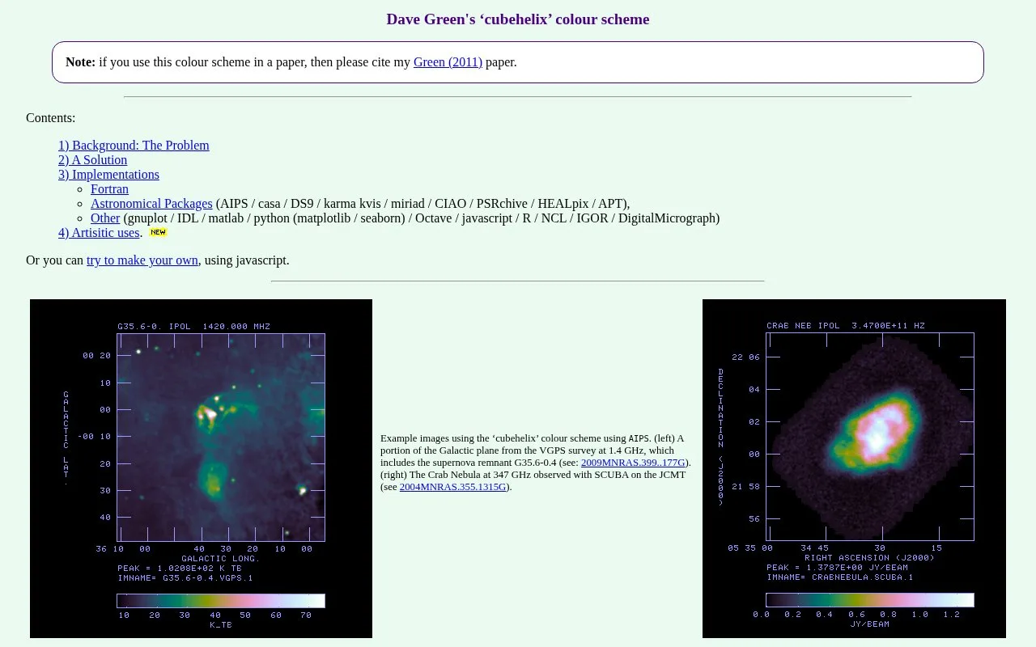Click the Other implementations link

coord(105,218)
